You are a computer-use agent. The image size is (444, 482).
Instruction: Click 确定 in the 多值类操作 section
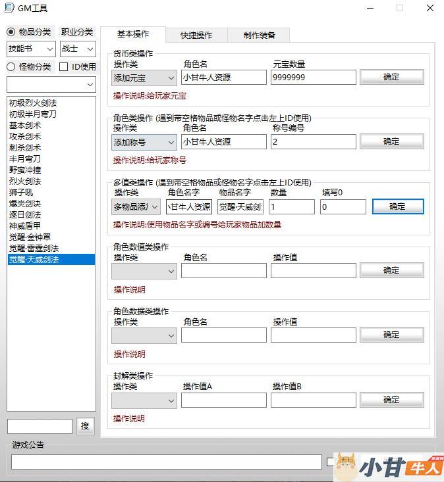pyautogui.click(x=397, y=206)
